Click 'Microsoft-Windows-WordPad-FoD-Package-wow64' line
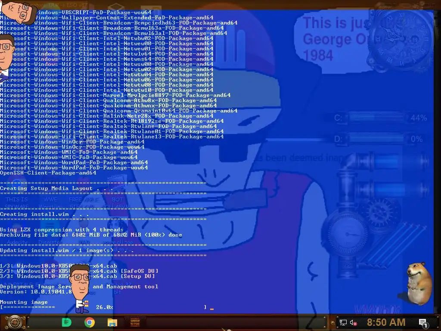Viewport: 441px width, 331px height. point(74,168)
